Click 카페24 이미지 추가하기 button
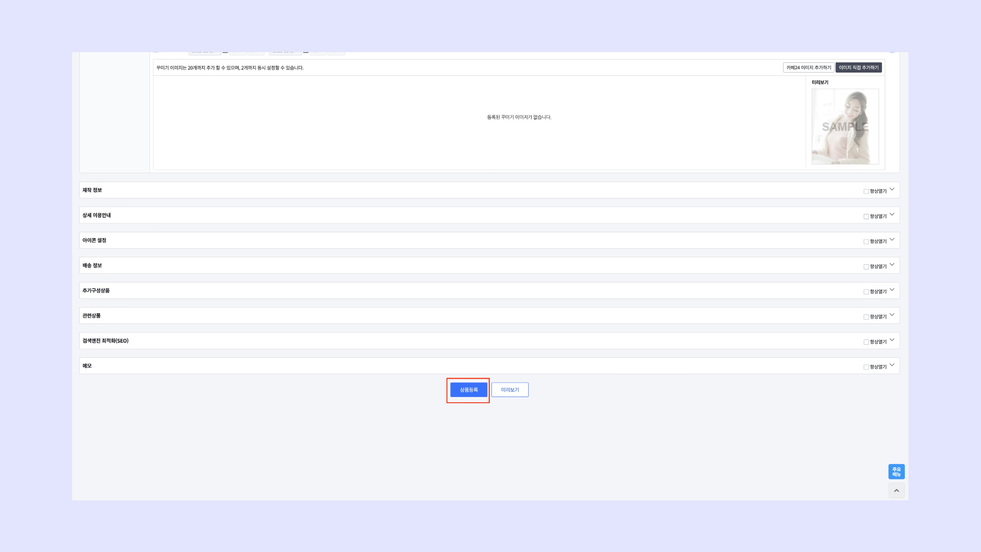This screenshot has width=981, height=552. [809, 67]
